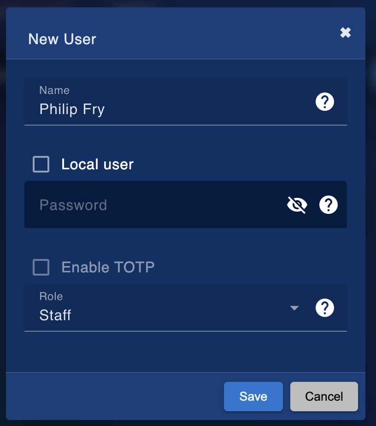
Task: Enable the Local user checkbox
Action: pyautogui.click(x=41, y=164)
